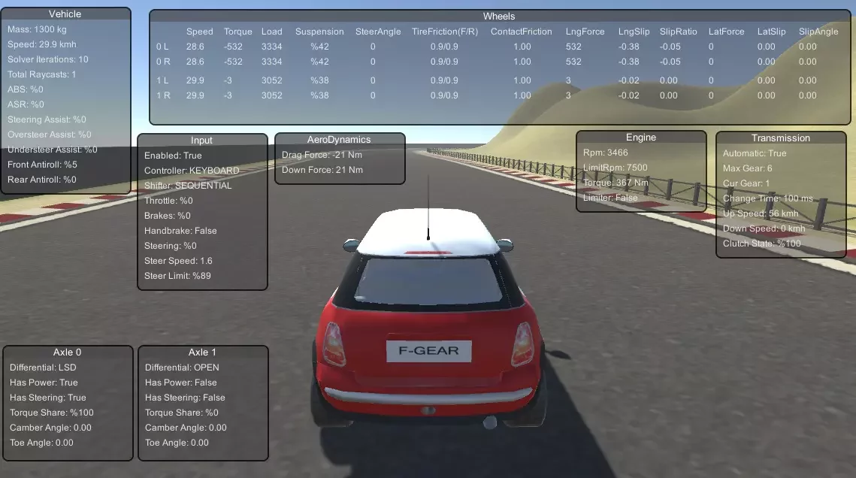Screen dimensions: 856x478
Task: Click Automatic: True in Transmission panel
Action: (x=755, y=153)
